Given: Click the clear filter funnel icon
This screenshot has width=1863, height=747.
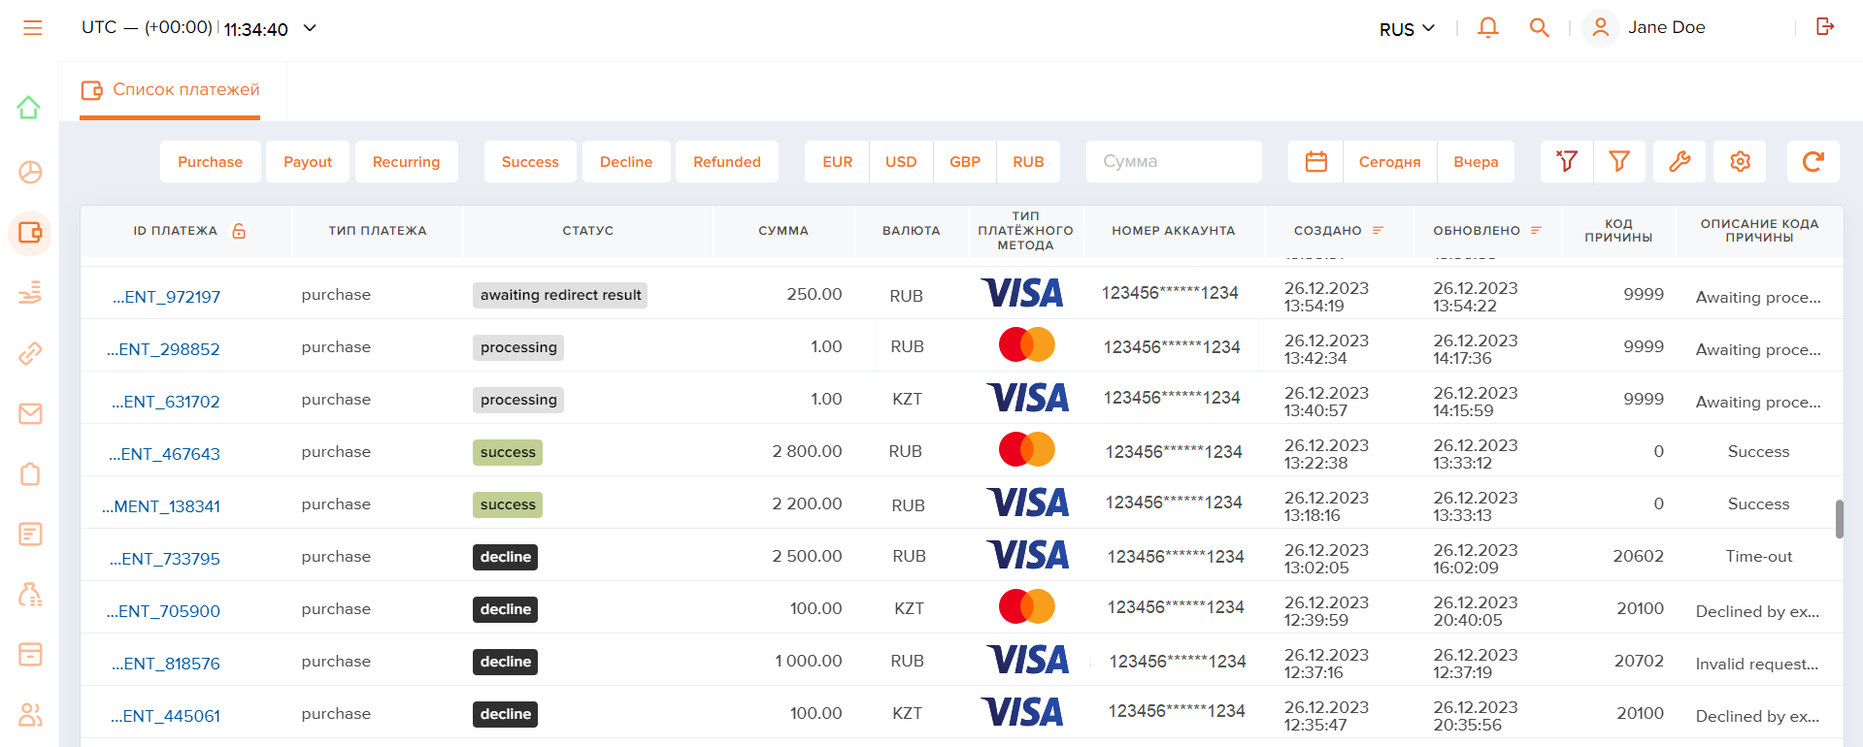Looking at the screenshot, I should 1566,162.
